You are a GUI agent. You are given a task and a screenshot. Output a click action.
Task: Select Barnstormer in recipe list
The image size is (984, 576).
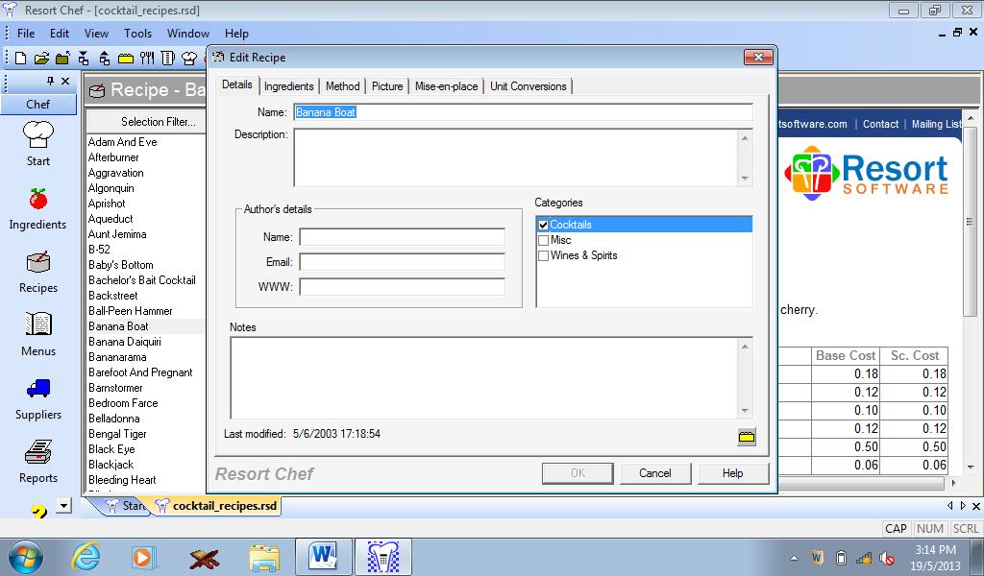tap(115, 388)
